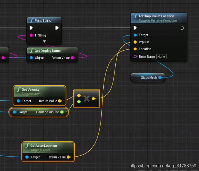The width and height of the screenshot is (199, 171).
Task: Select Add Impulse at Location node header
Action: [159, 18]
